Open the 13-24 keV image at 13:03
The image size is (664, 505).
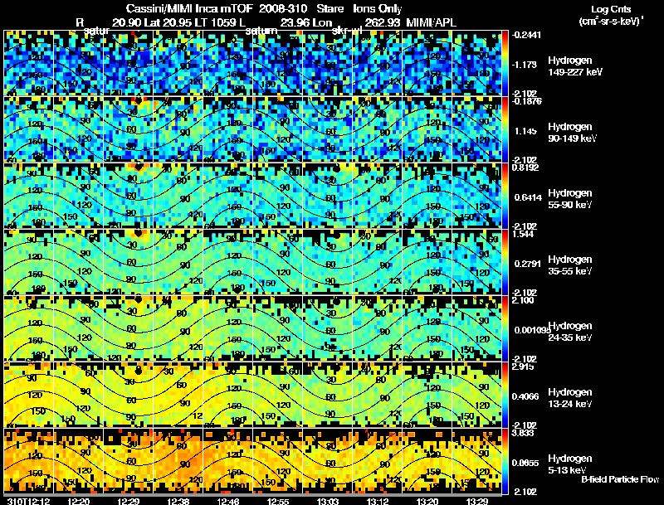(328, 395)
